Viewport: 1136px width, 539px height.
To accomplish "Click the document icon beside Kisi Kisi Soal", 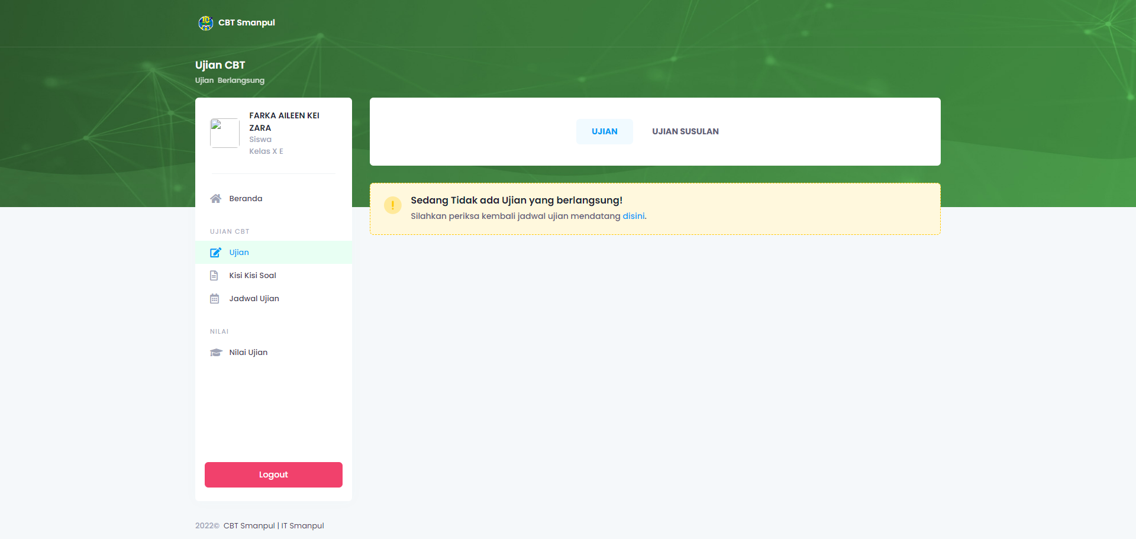I will 214,276.
